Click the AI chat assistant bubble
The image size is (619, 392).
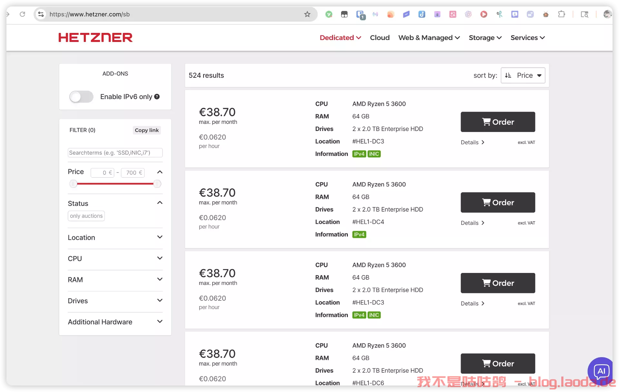tap(601, 371)
